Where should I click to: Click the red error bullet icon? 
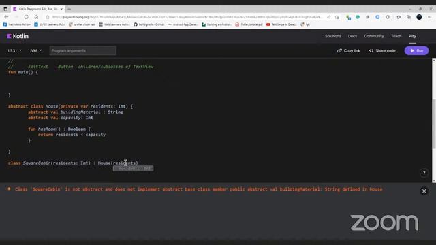pyautogui.click(x=9, y=189)
